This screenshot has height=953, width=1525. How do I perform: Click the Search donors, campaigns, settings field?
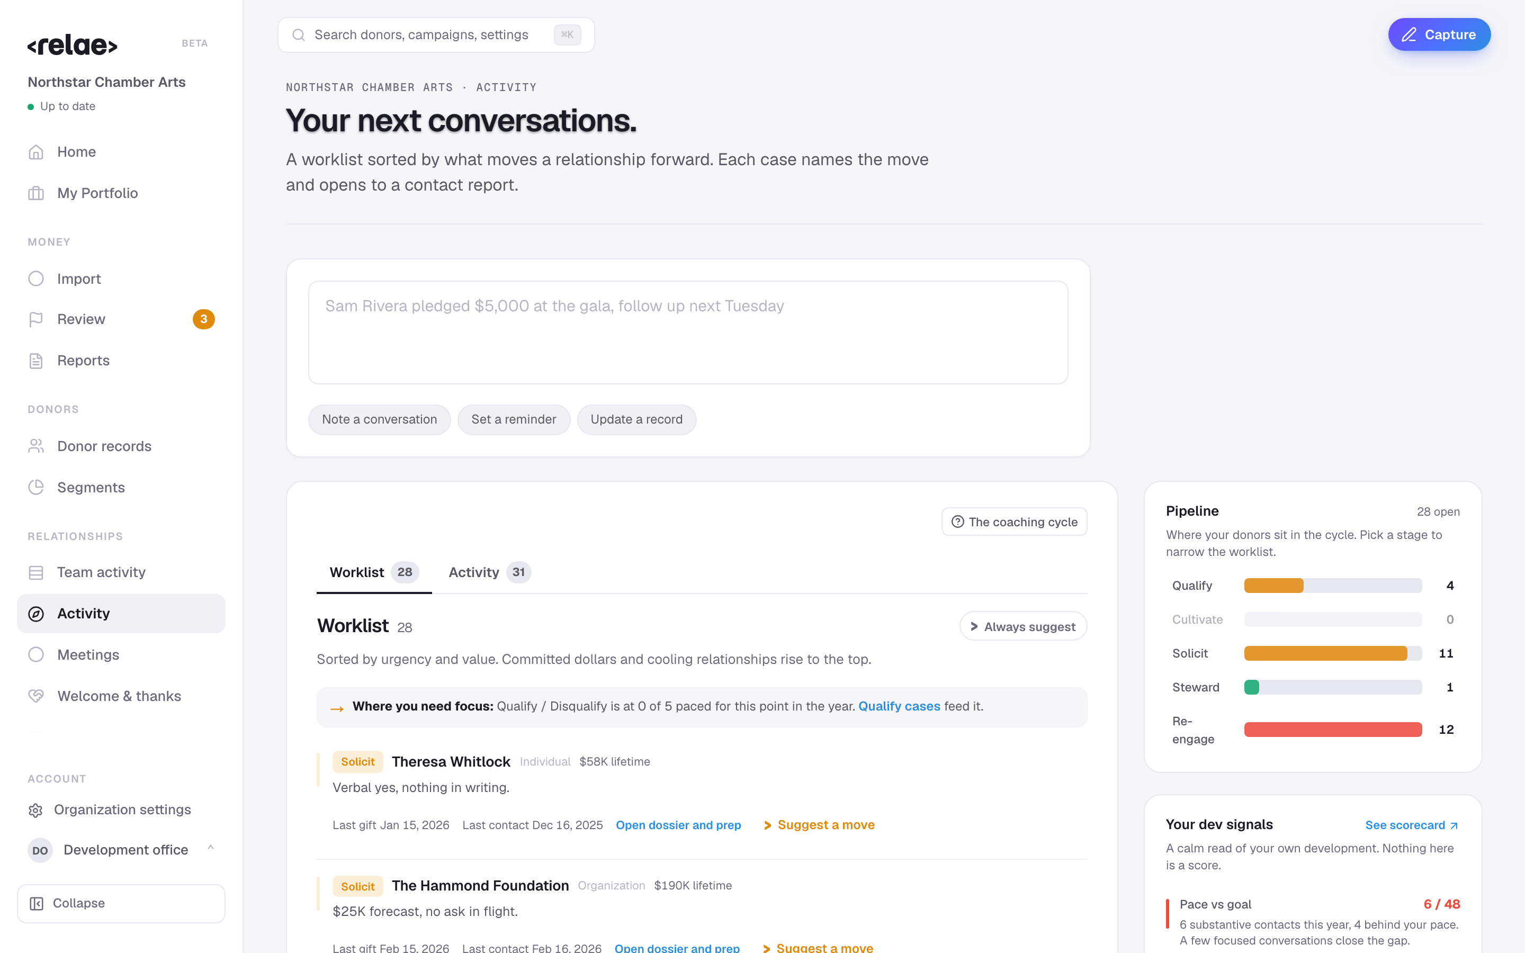click(435, 34)
